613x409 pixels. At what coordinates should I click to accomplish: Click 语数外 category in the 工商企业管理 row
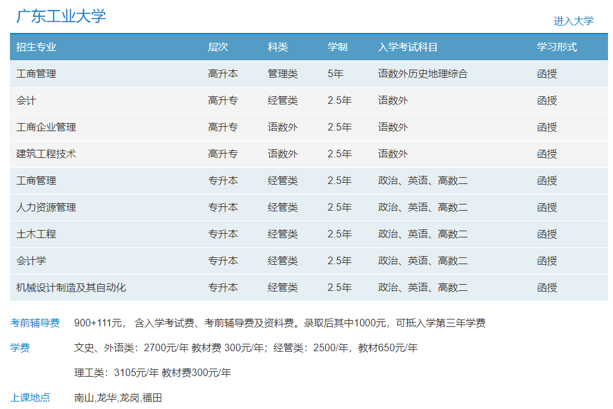pyautogui.click(x=283, y=127)
